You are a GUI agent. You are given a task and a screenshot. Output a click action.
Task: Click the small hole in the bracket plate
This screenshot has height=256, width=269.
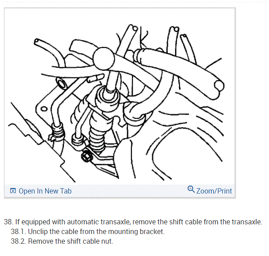click(44, 109)
